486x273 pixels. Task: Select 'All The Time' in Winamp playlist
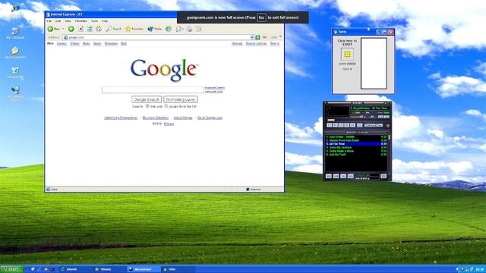tap(356, 144)
